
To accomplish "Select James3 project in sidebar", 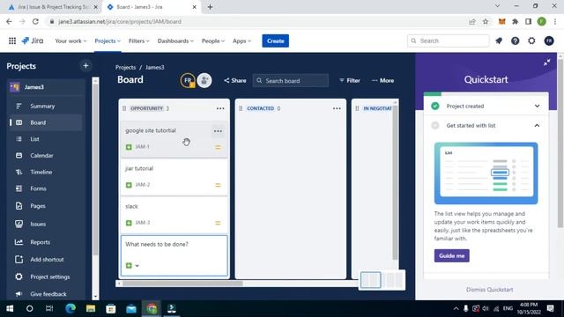I will tap(45, 87).
